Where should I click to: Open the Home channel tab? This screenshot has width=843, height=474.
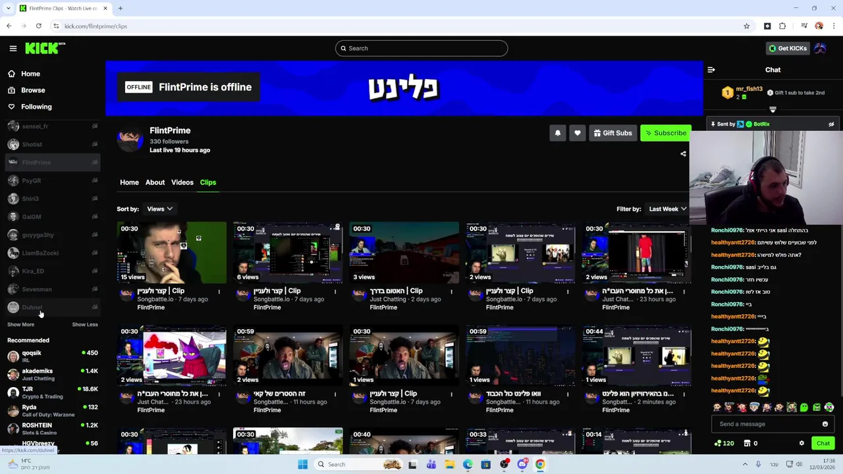(x=129, y=182)
